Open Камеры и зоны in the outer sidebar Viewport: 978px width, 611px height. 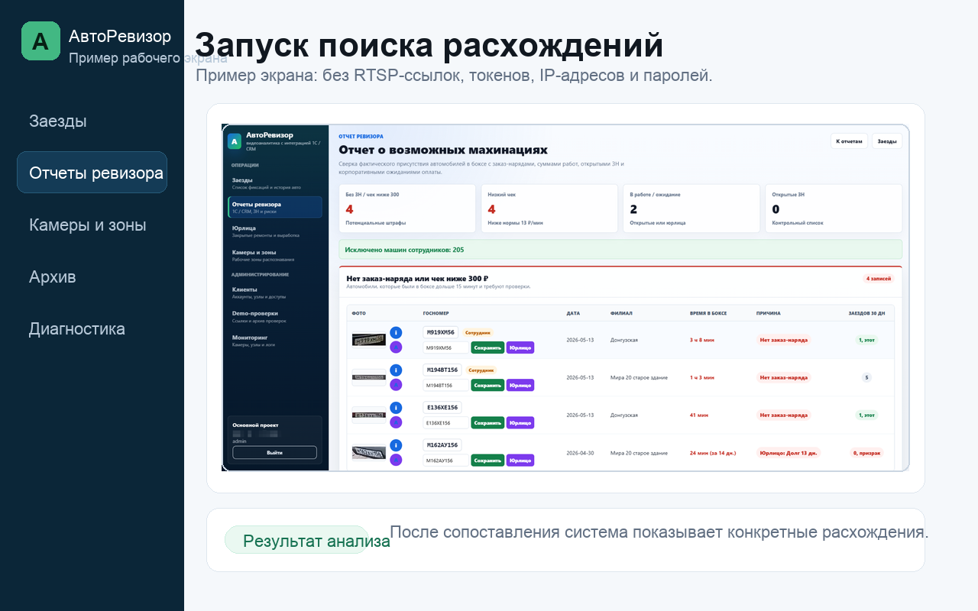tap(87, 225)
